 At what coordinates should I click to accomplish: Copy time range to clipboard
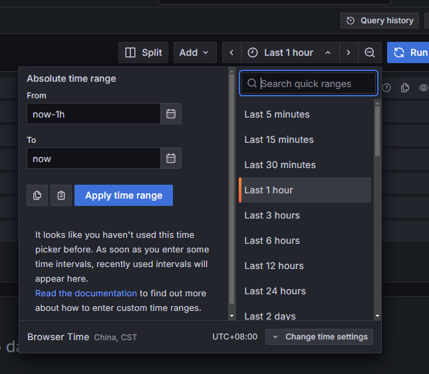point(37,195)
